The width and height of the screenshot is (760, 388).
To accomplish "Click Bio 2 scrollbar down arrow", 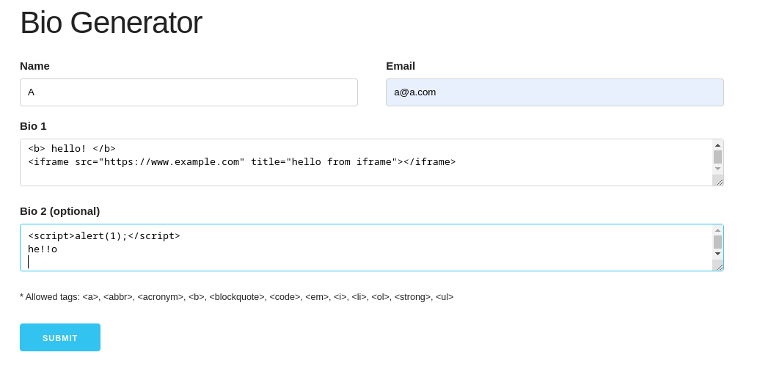I will [718, 254].
